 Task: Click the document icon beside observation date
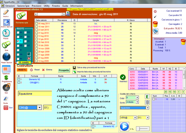(68, 14)
